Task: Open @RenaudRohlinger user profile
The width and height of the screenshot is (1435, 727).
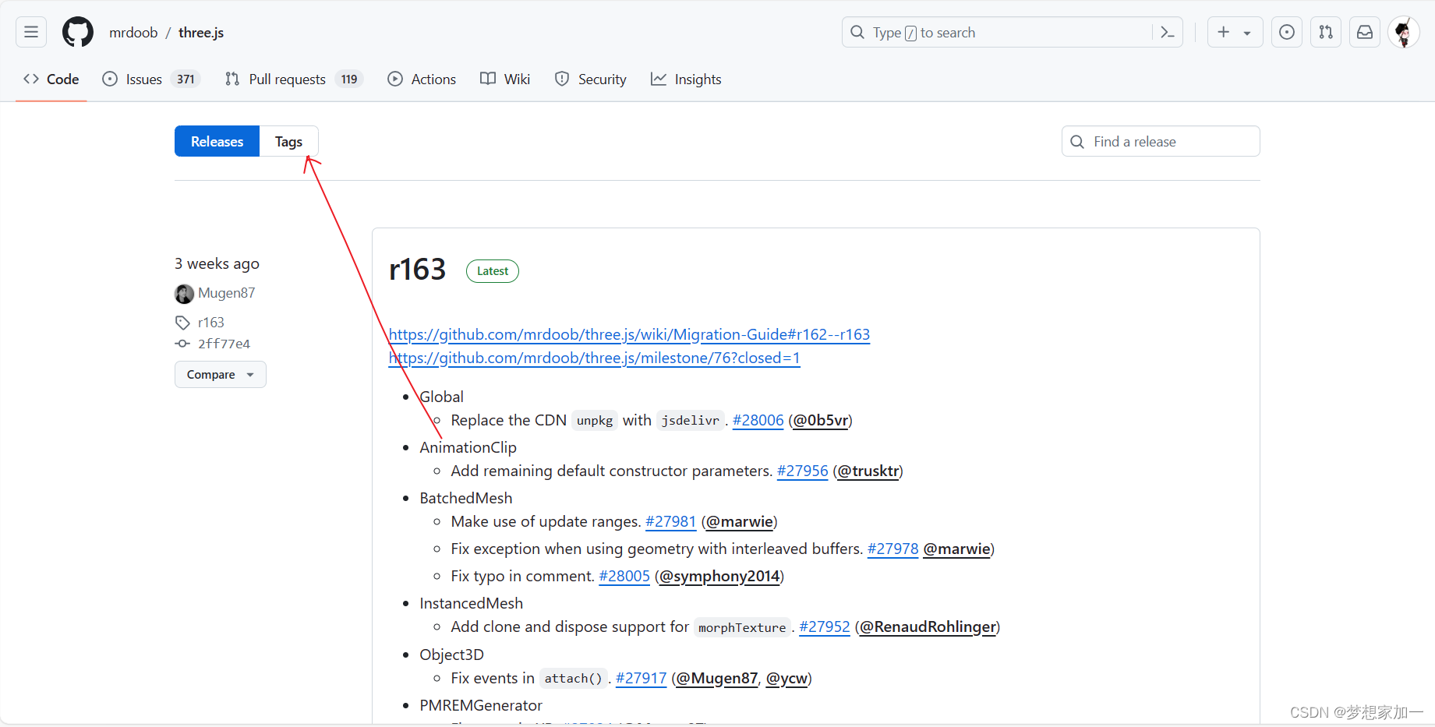Action: point(928,626)
